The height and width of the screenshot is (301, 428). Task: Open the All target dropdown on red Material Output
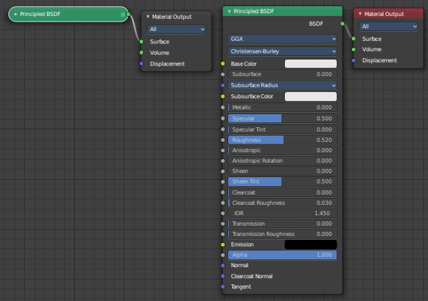click(388, 26)
